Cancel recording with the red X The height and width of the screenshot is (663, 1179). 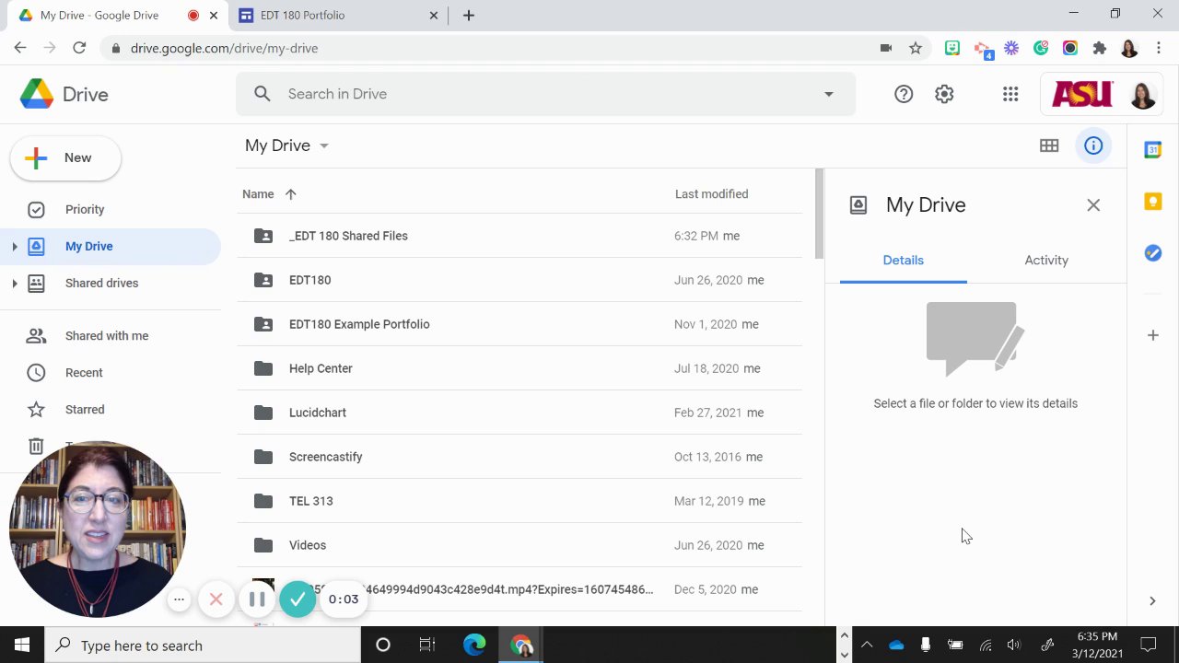tap(216, 599)
